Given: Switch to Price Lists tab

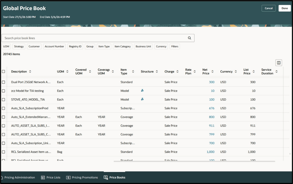Looking at the screenshot, I should pyautogui.click(x=51, y=178).
